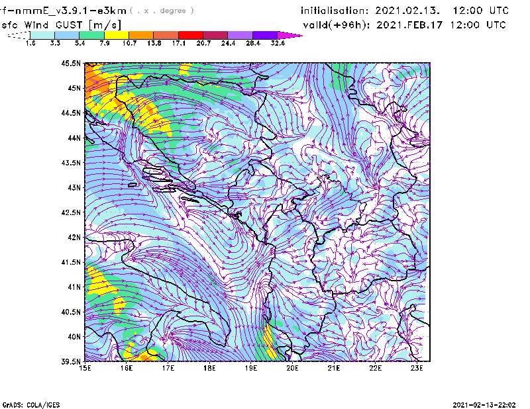530x409 pixels.
Task: Click the '40.5N' latitude label
Action: pos(71,312)
